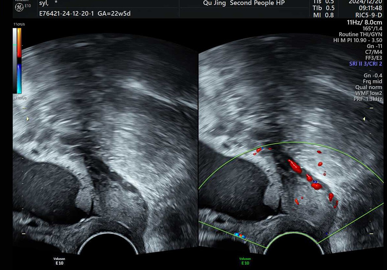
Task: Select the exam ID E76421-24-12-20-1
Action: (67, 13)
